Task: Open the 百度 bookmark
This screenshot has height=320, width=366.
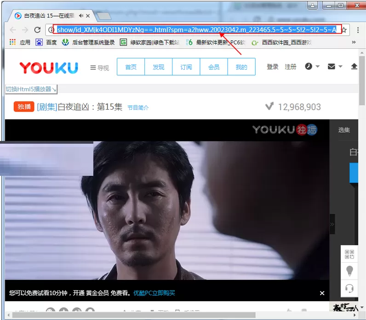Action: 46,42
